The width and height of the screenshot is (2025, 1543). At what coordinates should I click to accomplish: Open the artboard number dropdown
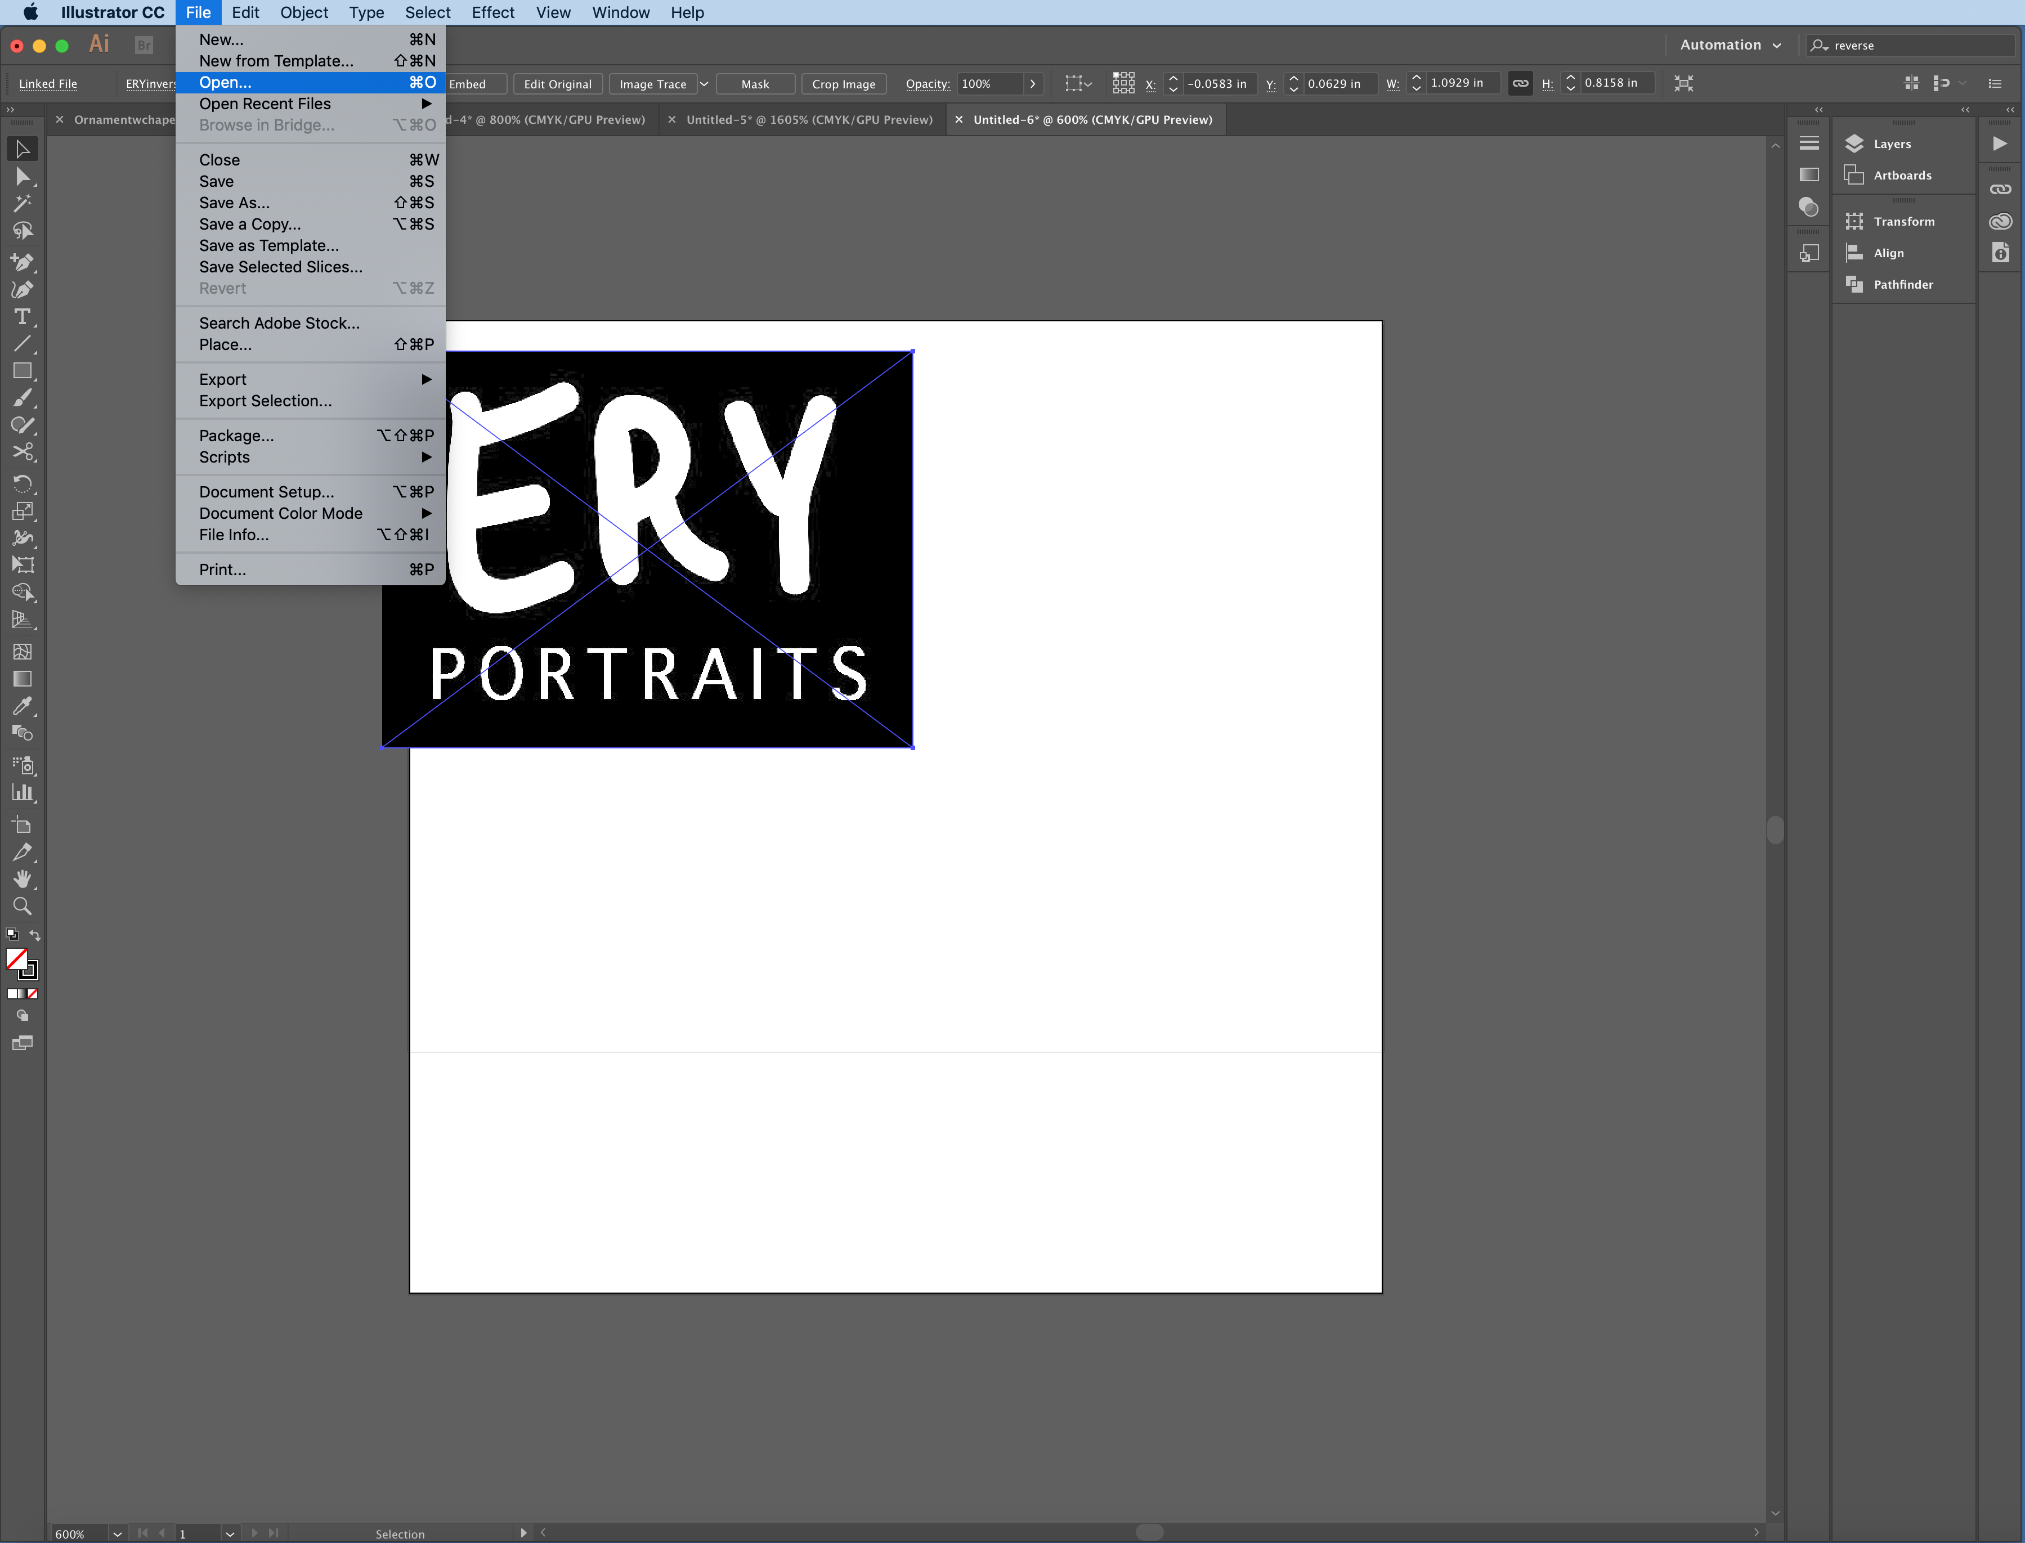click(230, 1534)
